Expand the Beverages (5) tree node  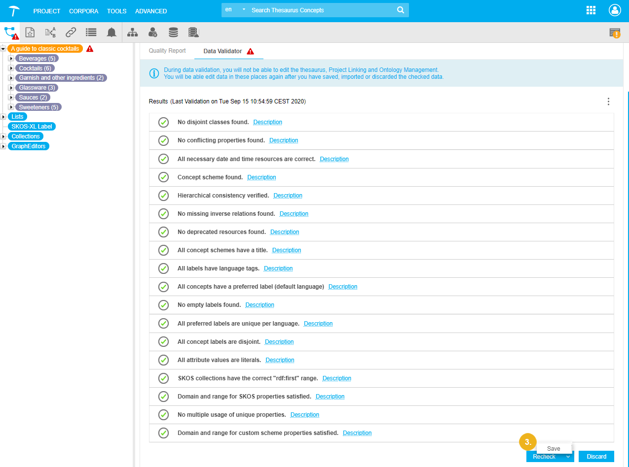coord(11,59)
